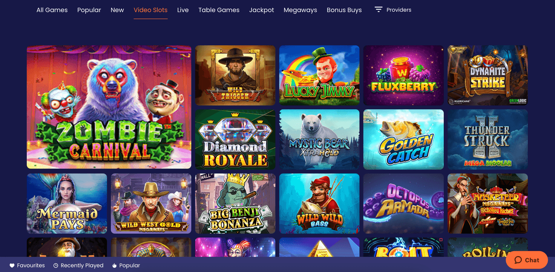Open the Providers filter dropdown
Image resolution: width=555 pixels, height=272 pixels.
point(393,10)
